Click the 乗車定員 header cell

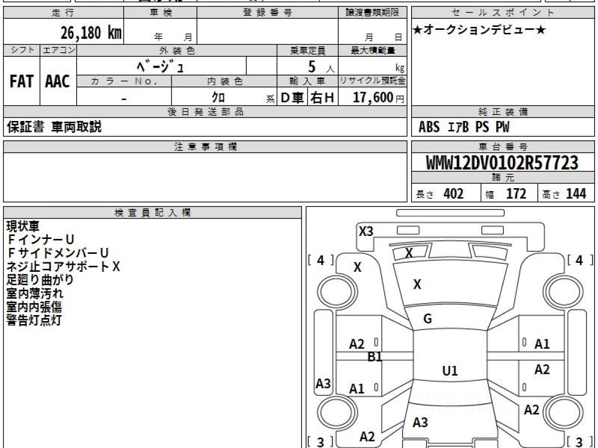307,50
